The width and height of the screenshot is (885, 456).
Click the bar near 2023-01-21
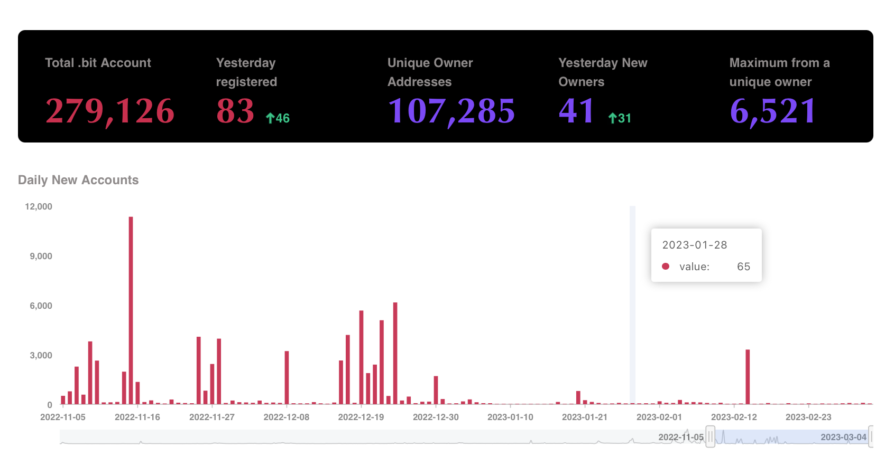coord(578,397)
